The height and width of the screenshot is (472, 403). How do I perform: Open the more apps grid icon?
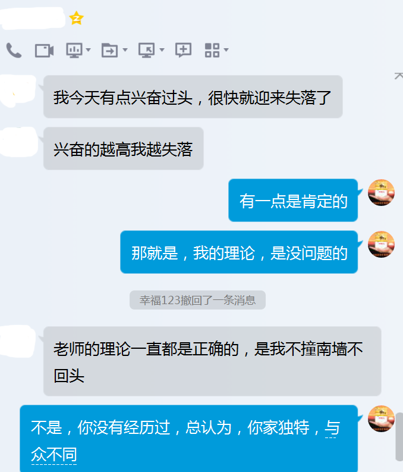point(212,50)
